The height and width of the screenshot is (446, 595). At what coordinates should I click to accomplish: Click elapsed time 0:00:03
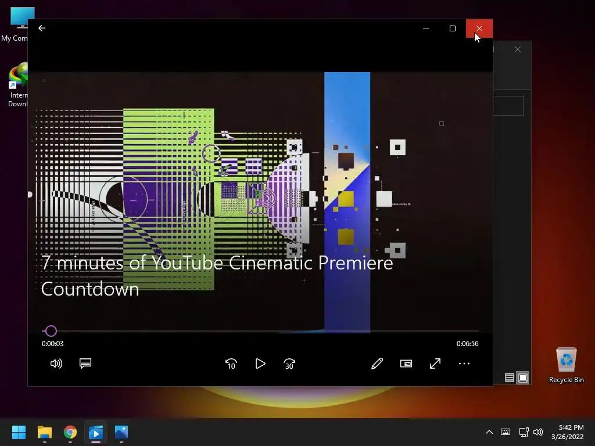(53, 344)
